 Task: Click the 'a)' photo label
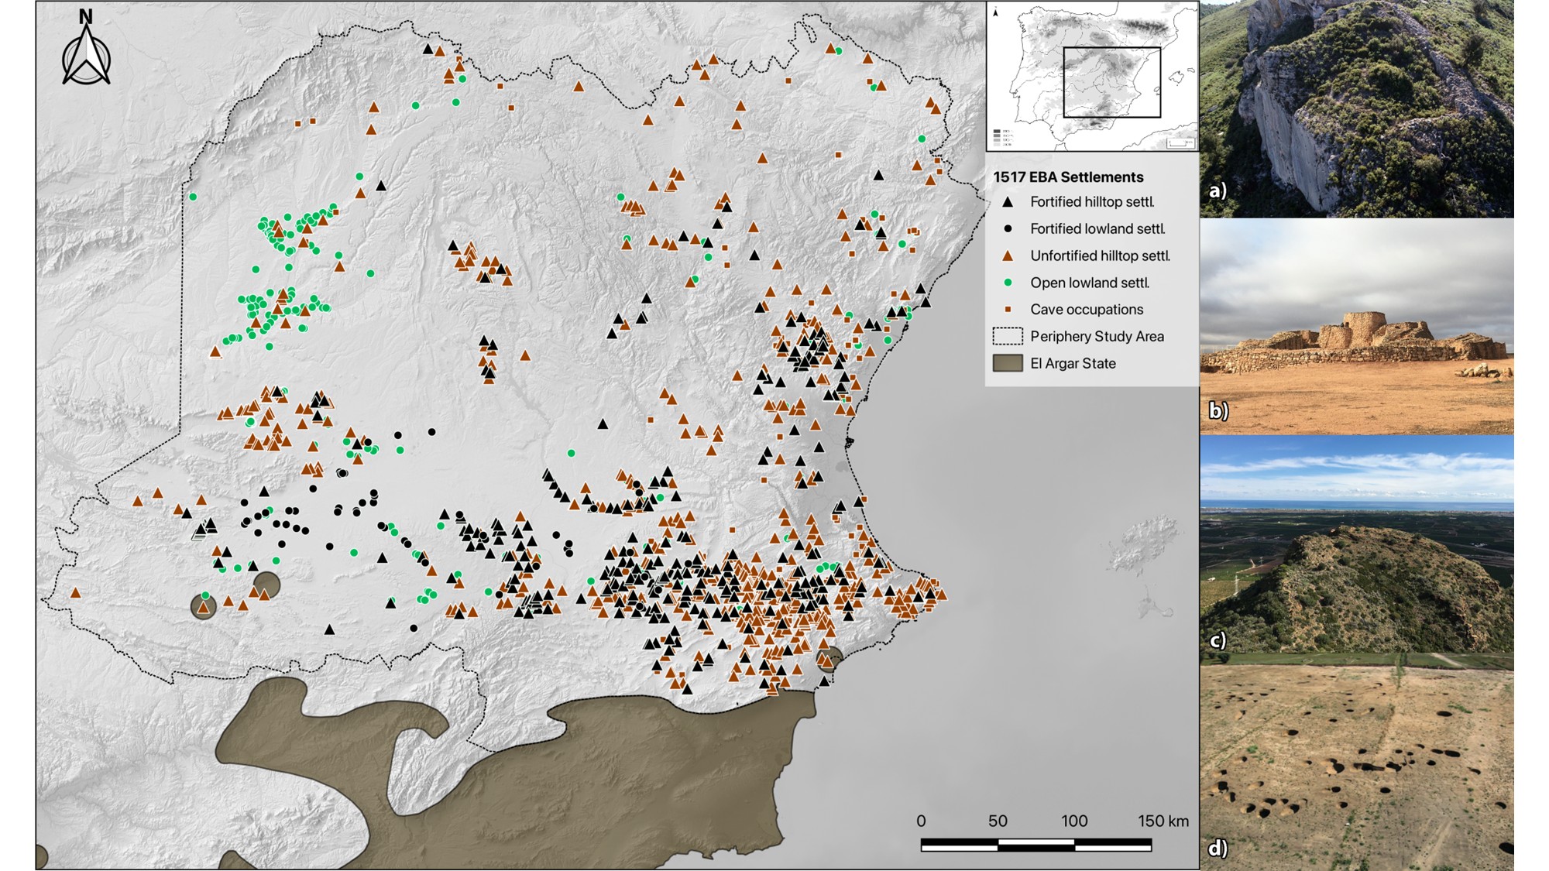pos(1218,190)
